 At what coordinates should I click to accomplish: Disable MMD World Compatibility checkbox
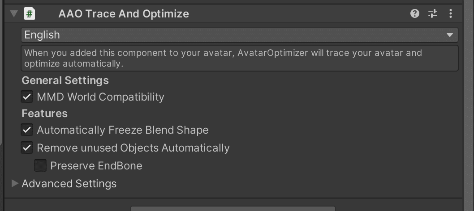[x=27, y=97]
